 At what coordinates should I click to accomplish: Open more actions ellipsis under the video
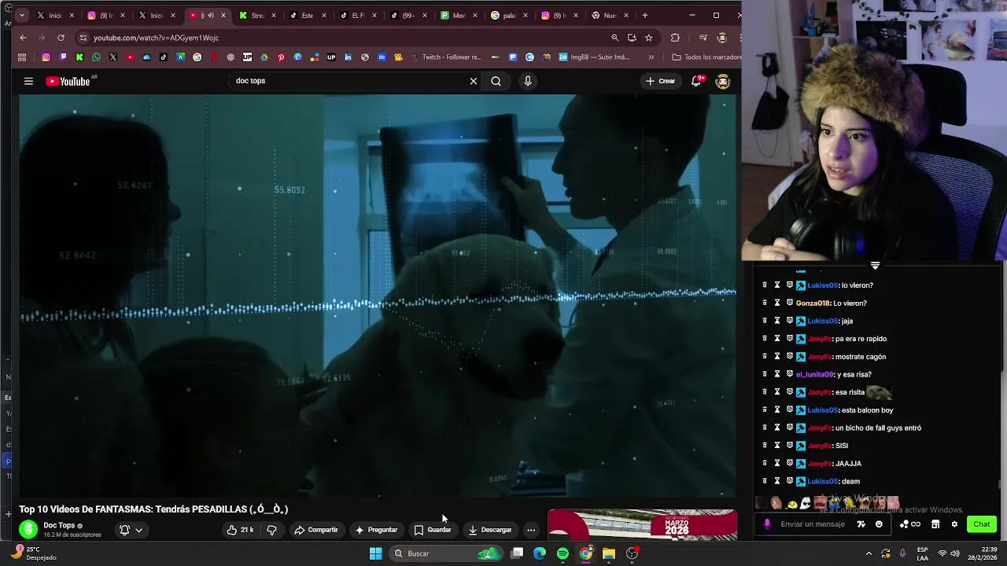coord(531,530)
